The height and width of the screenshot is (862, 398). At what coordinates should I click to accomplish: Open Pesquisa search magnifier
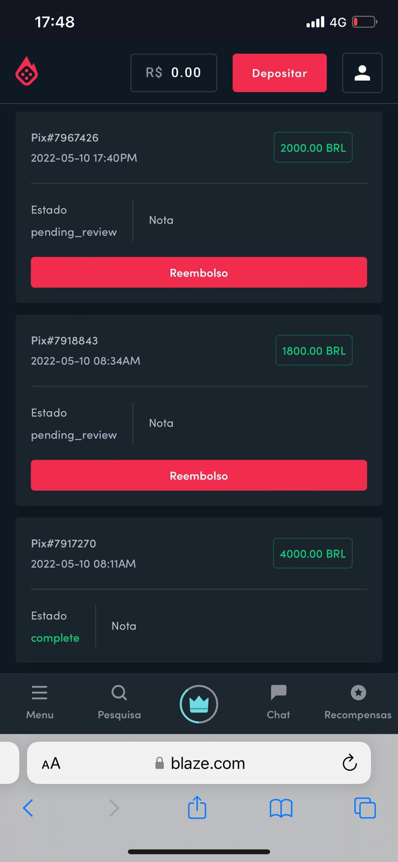click(x=119, y=692)
